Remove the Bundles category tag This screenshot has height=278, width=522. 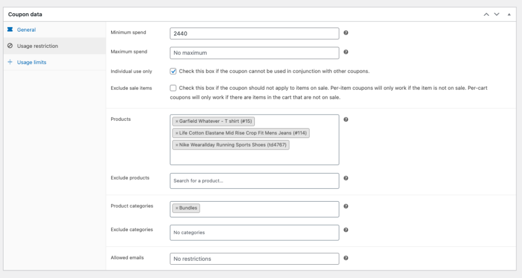coord(177,208)
